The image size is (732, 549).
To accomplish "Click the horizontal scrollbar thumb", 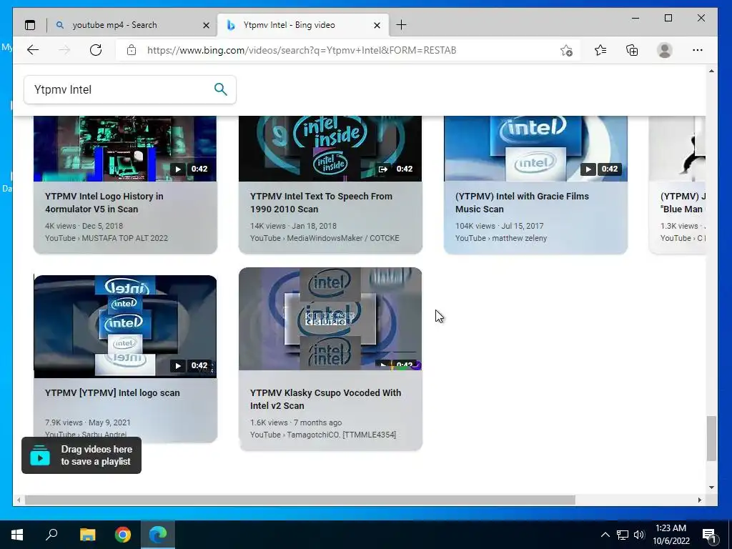I will click(x=300, y=500).
